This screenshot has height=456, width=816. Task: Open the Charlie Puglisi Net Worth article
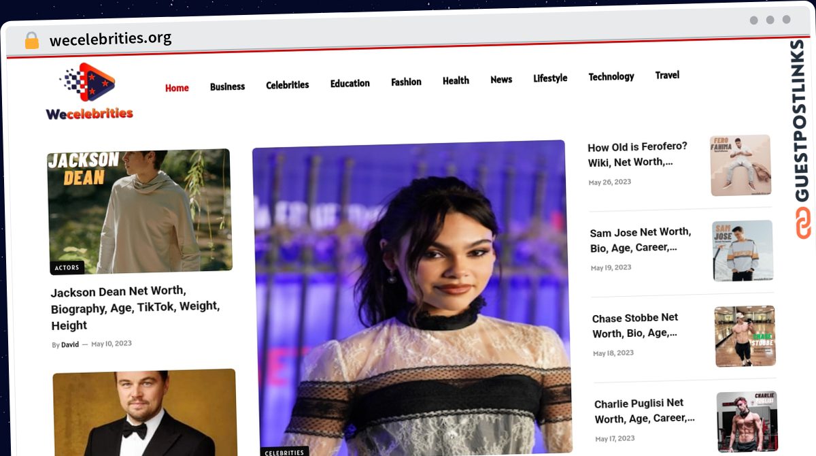[x=645, y=411]
